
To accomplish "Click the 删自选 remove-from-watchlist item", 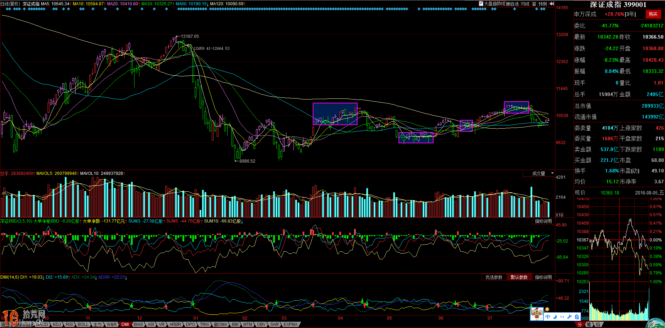I will click(512, 4).
